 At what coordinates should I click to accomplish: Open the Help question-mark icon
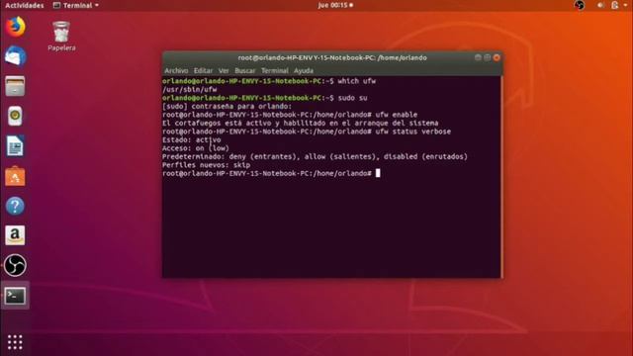(x=16, y=206)
